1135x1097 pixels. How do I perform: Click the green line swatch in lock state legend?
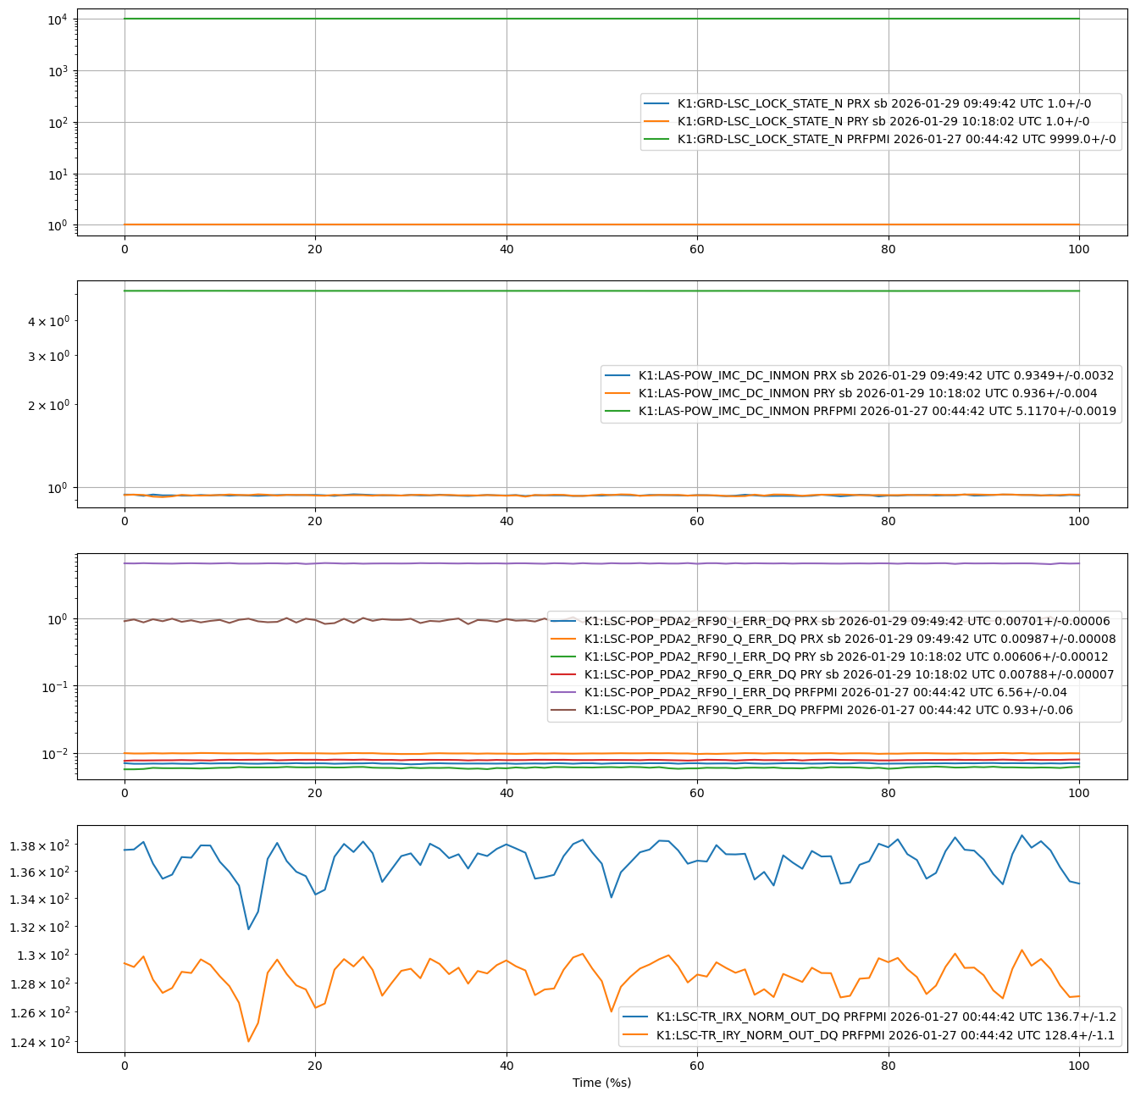tap(657, 139)
